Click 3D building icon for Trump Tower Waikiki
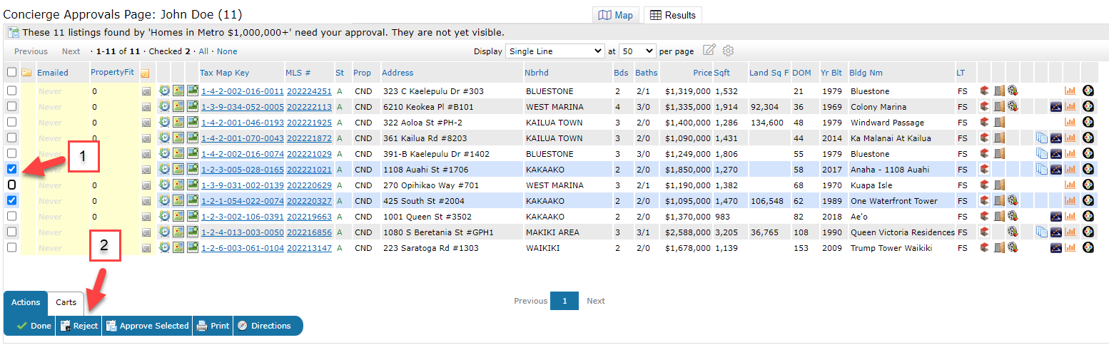 pyautogui.click(x=984, y=248)
